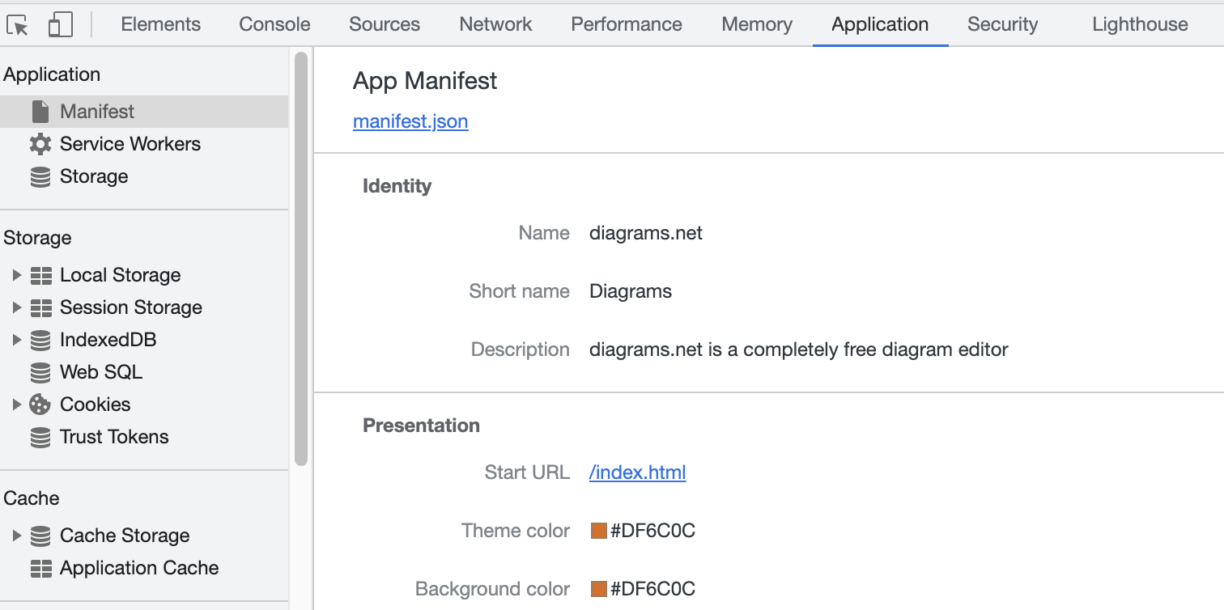Toggle the device toolbar icon
The image size is (1224, 610).
pyautogui.click(x=60, y=25)
